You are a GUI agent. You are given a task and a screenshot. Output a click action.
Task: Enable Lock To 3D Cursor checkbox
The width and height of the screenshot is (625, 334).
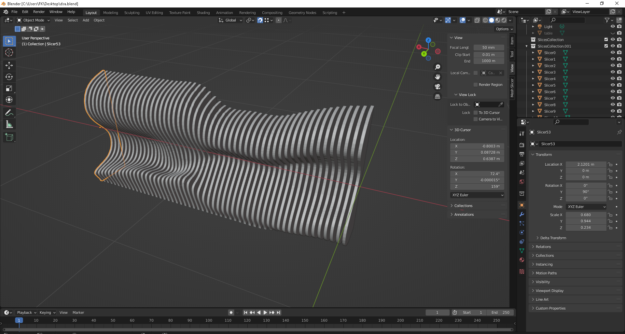point(476,113)
